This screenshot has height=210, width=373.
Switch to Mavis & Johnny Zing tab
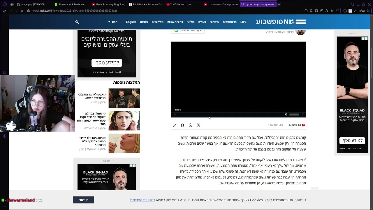click(108, 4)
